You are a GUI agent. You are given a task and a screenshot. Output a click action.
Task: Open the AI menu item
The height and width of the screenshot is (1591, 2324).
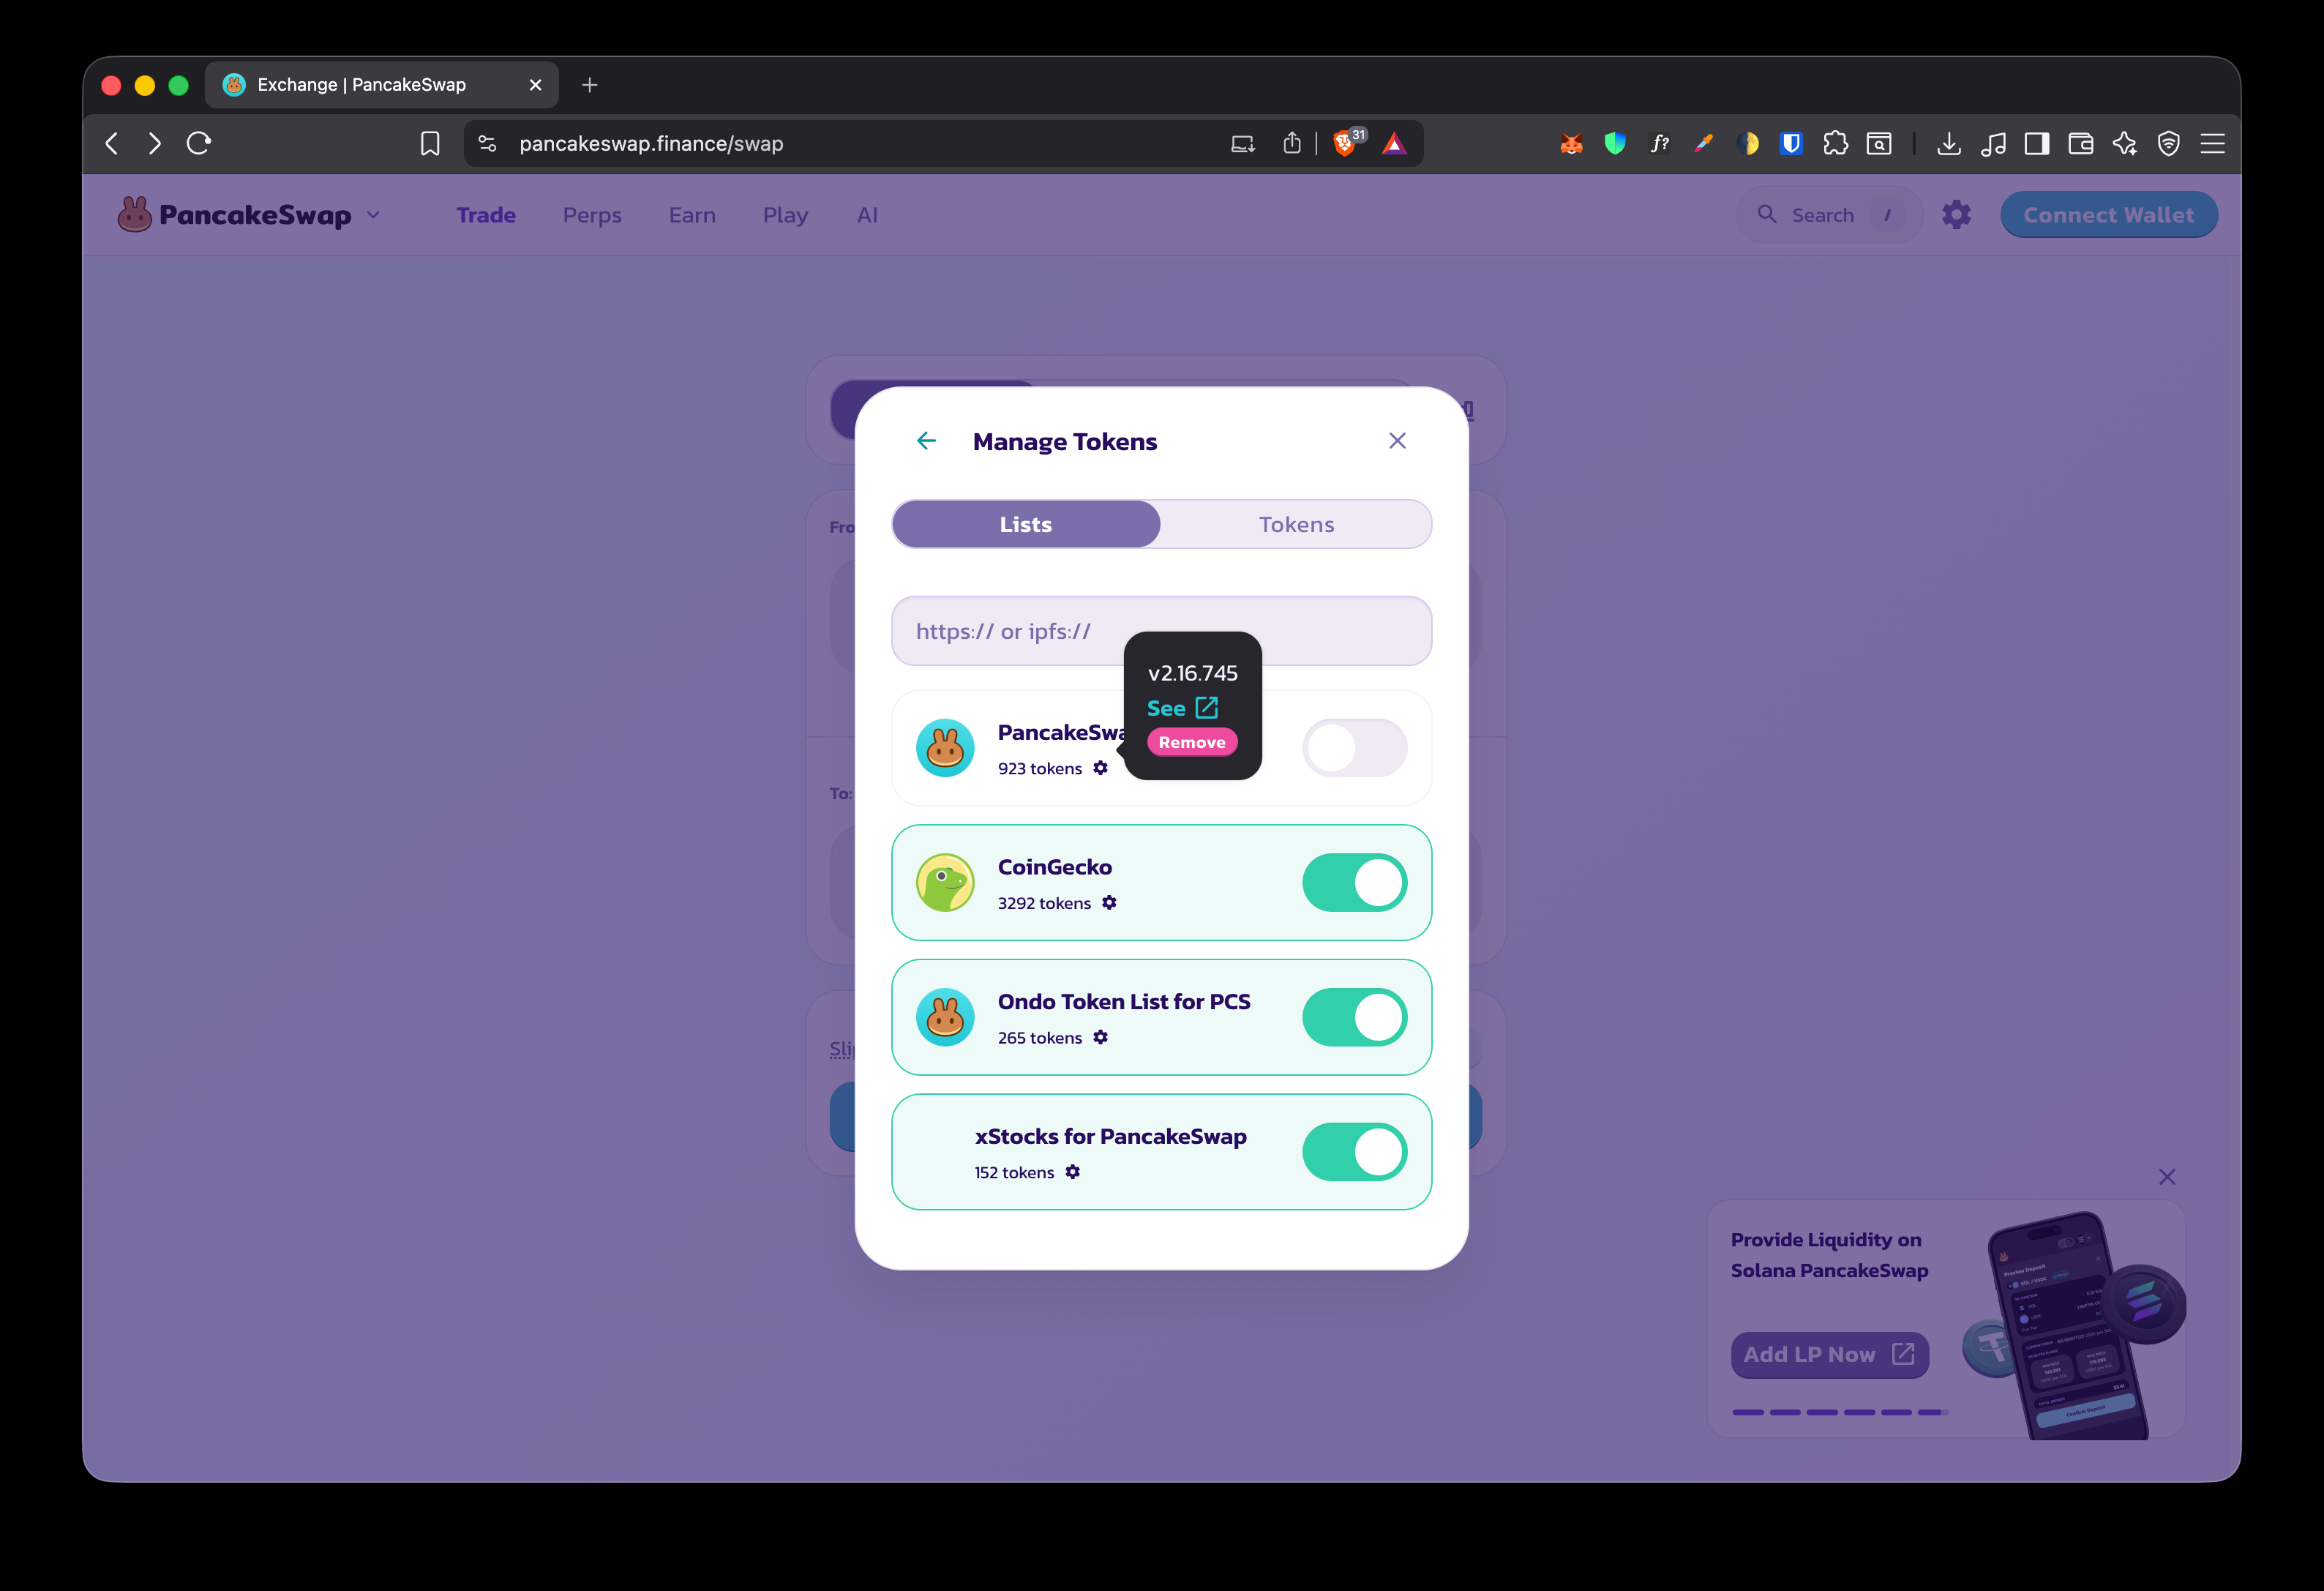point(867,215)
